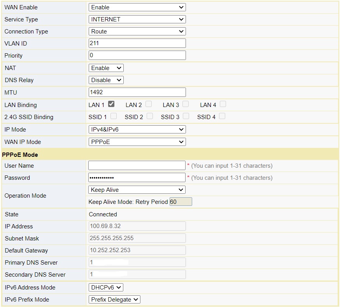This screenshot has width=340, height=307.
Task: Click the Password input field
Action: (137, 177)
